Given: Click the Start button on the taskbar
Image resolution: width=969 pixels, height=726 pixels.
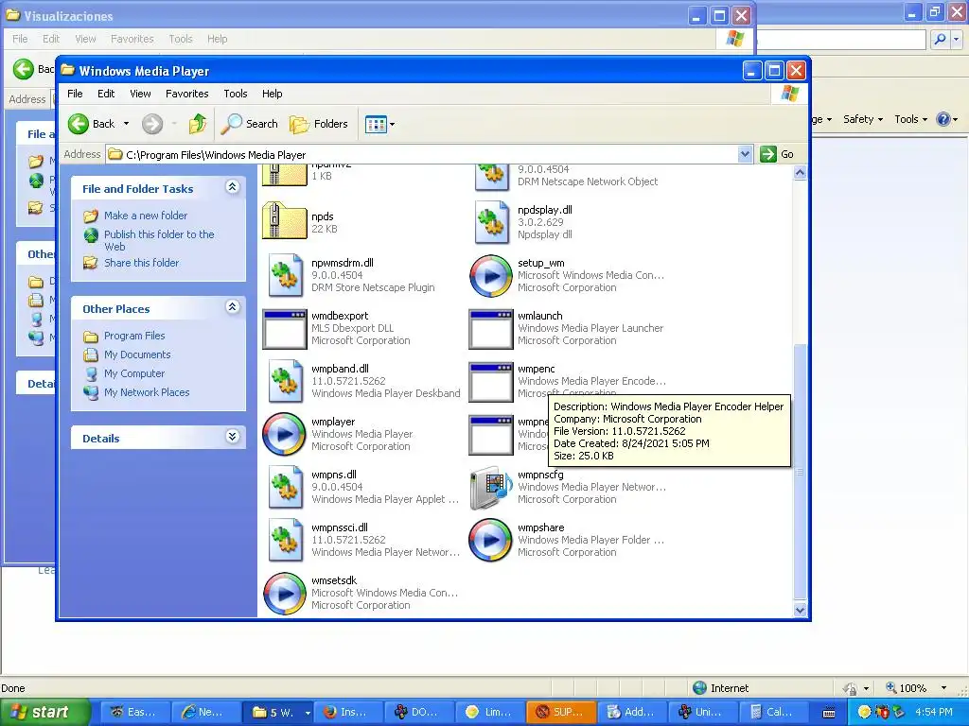Looking at the screenshot, I should pos(45,713).
